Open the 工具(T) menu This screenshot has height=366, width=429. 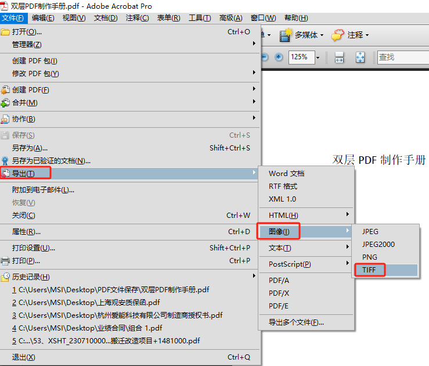[x=200, y=18]
